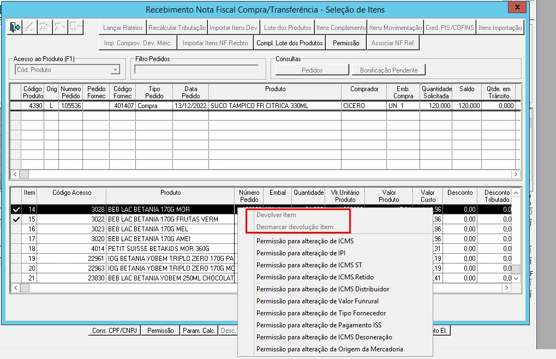This screenshot has width=556, height=359.
Task: Click the Data Pedido column header
Action: (x=190, y=93)
